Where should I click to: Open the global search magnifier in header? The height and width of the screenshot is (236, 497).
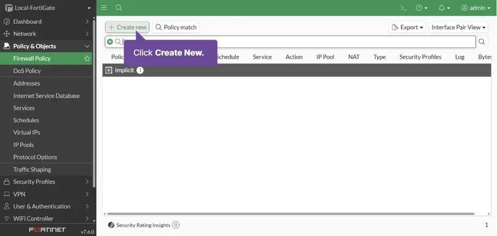tap(119, 8)
